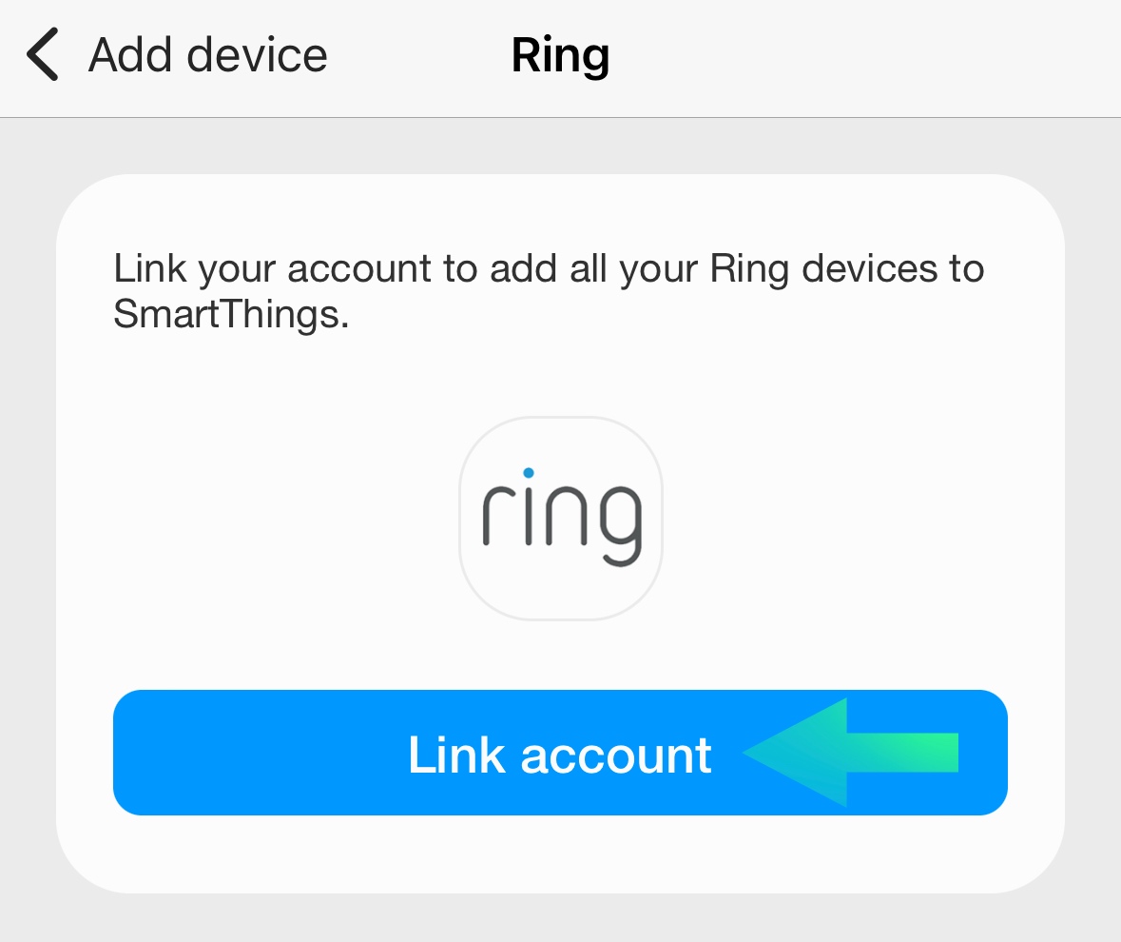Go back to Add device
This screenshot has width=1121, height=942.
pyautogui.click(x=207, y=55)
